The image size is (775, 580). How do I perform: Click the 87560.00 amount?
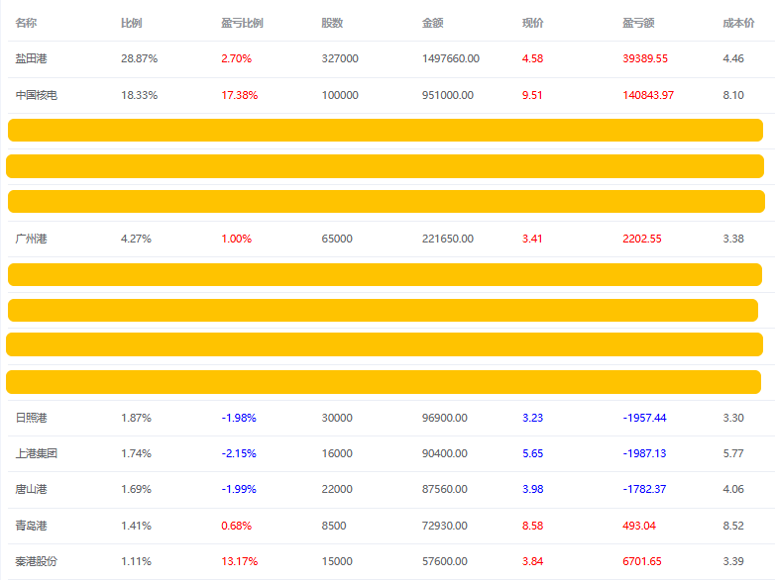[x=445, y=489]
